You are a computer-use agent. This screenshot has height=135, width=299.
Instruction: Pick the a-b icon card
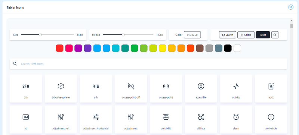[96, 88]
